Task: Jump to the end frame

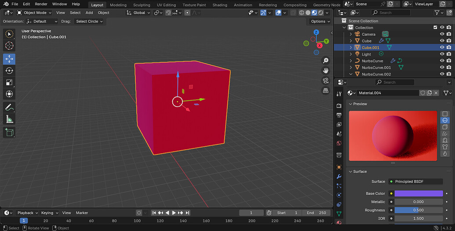Action: click(x=187, y=213)
